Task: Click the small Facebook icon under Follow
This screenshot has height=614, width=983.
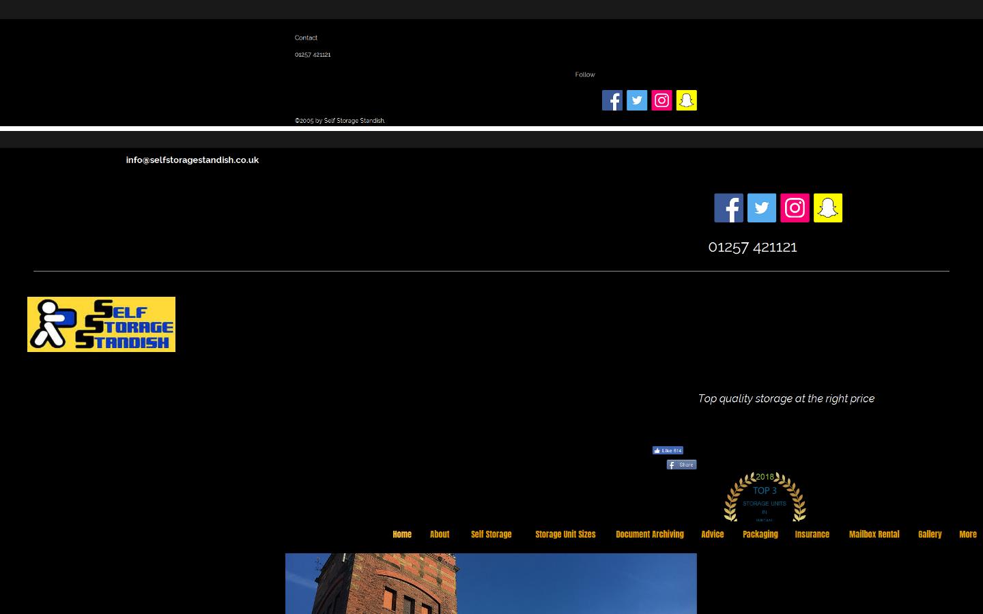Action: tap(612, 100)
